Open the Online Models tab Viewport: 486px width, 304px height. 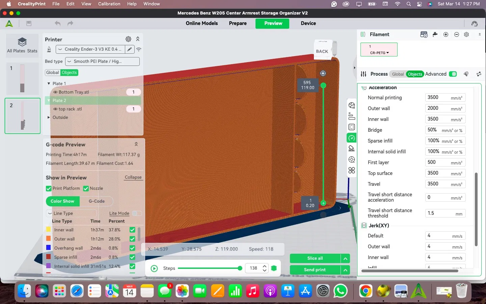(202, 23)
